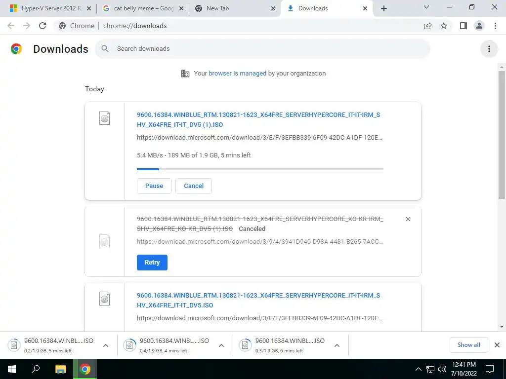Open the Downloads page more actions menu
The image size is (506, 379).
pyautogui.click(x=489, y=49)
